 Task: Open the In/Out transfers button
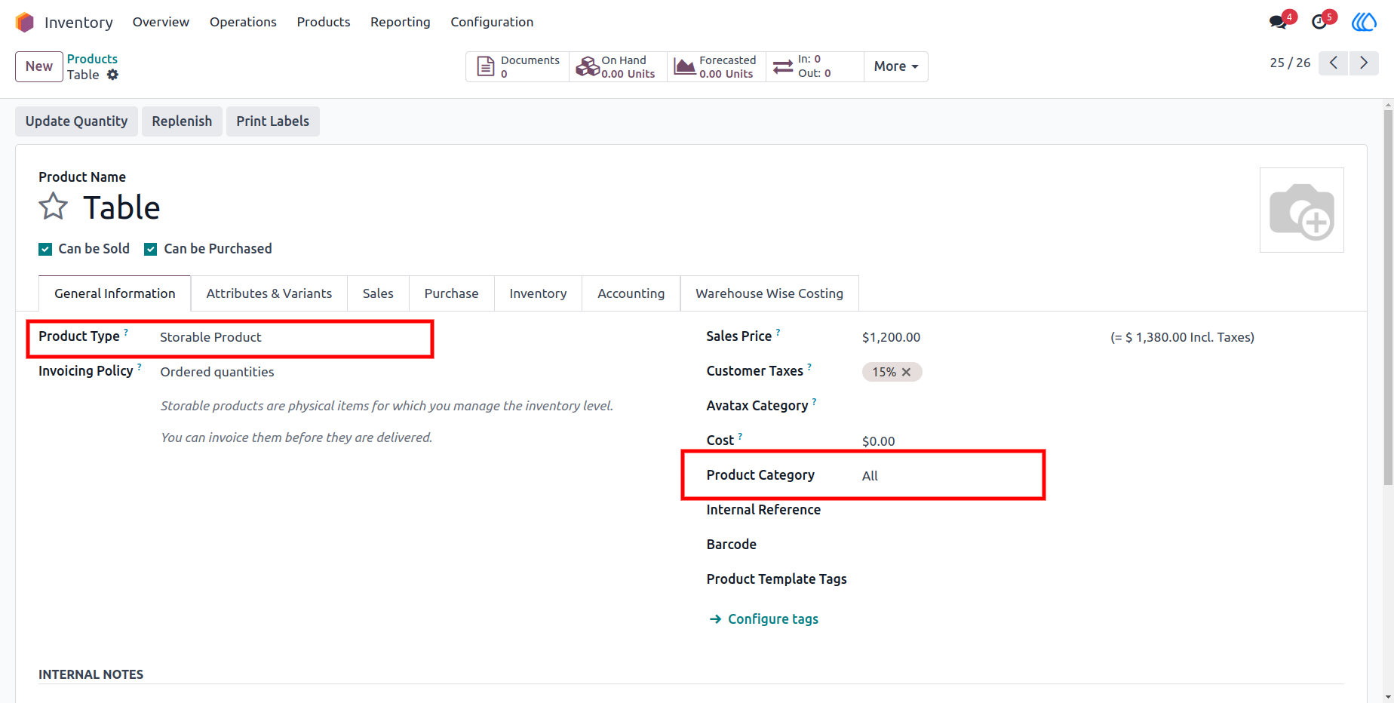(815, 66)
